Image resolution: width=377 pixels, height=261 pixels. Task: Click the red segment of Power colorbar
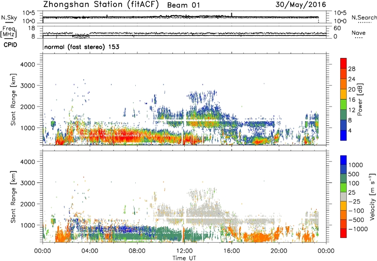344,63
